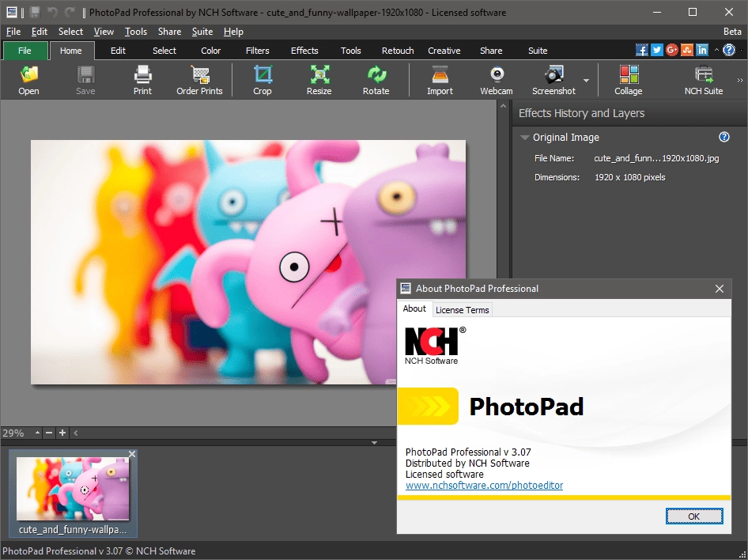Open the dropdown arrow beside ribbon help icon
Screen dimensions: 748x560
point(742,50)
